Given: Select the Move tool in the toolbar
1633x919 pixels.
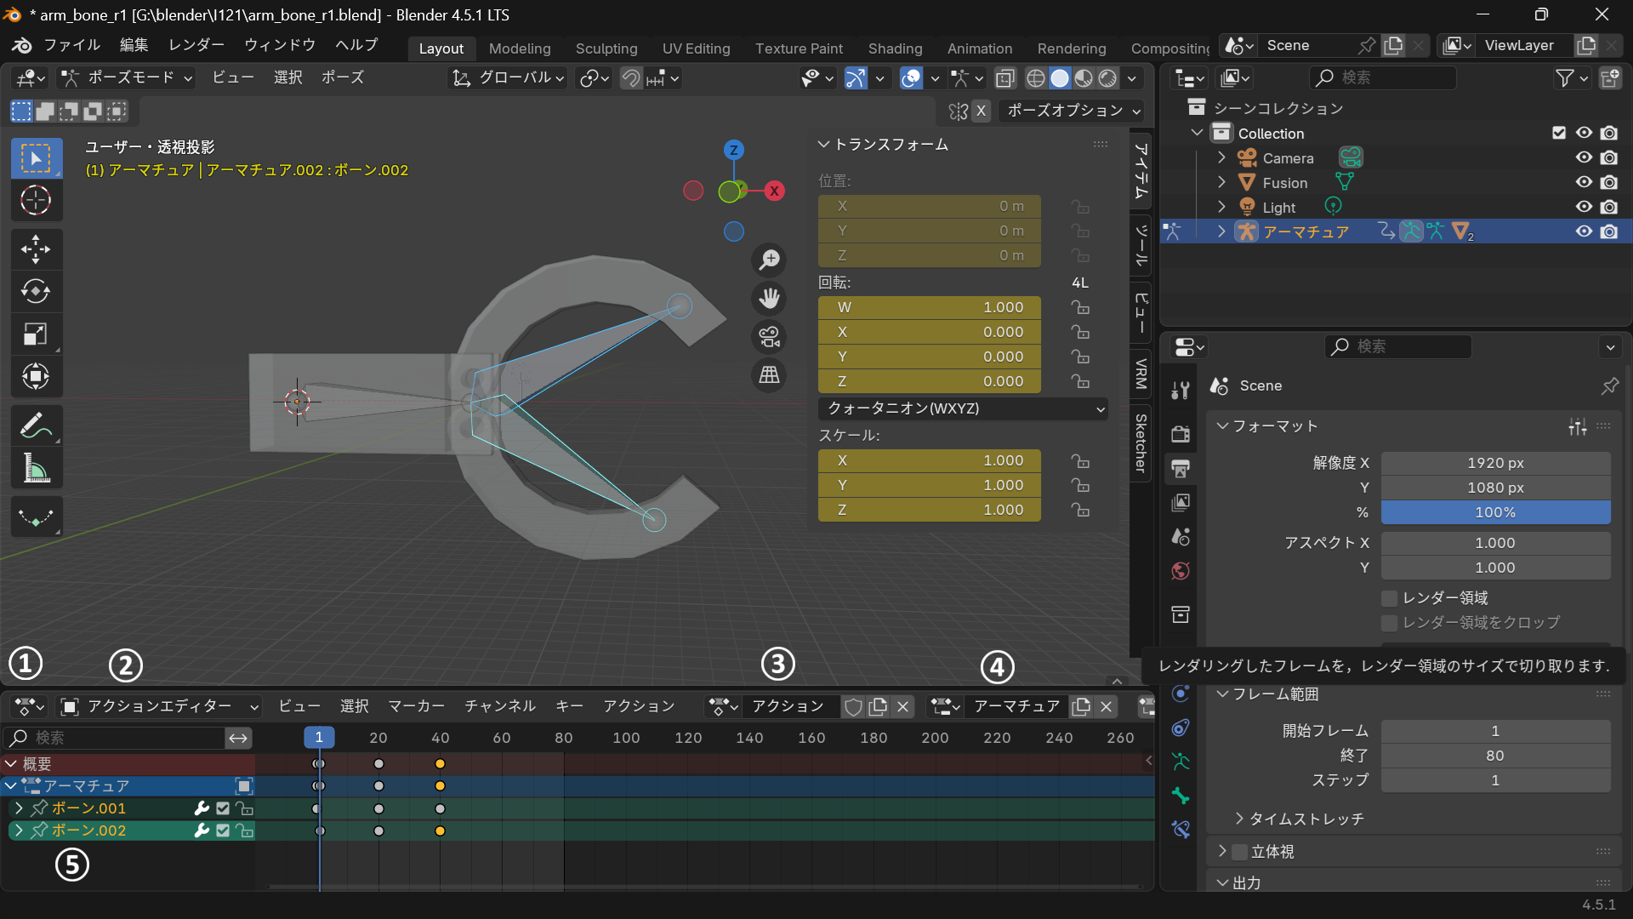Looking at the screenshot, I should click(x=36, y=249).
